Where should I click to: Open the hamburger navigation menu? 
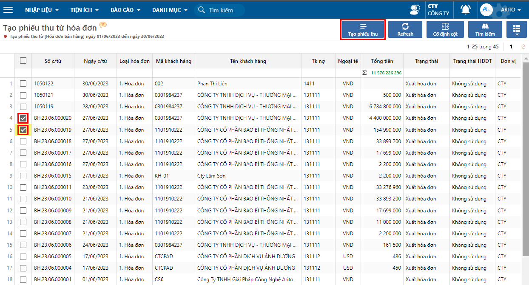click(8, 10)
